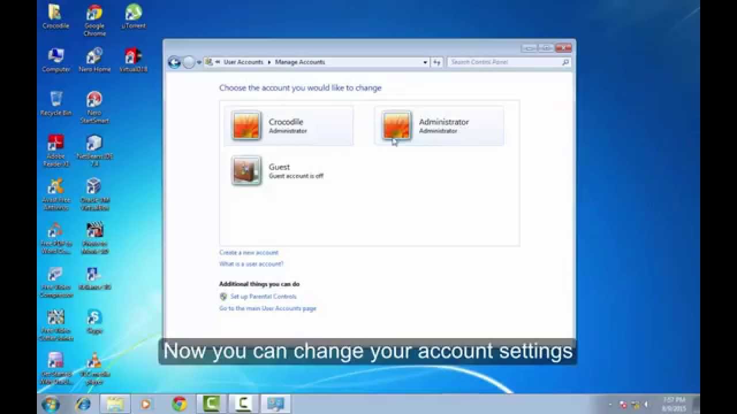The height and width of the screenshot is (414, 737).
Task: Select the Crocodile administrator account picture
Action: 246,125
